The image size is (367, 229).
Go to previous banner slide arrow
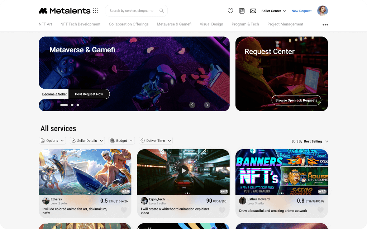point(192,105)
